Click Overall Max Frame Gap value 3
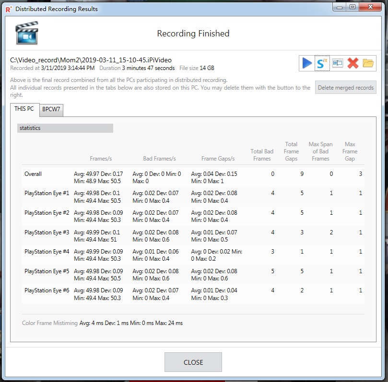The width and height of the screenshot is (388, 382). (361, 174)
